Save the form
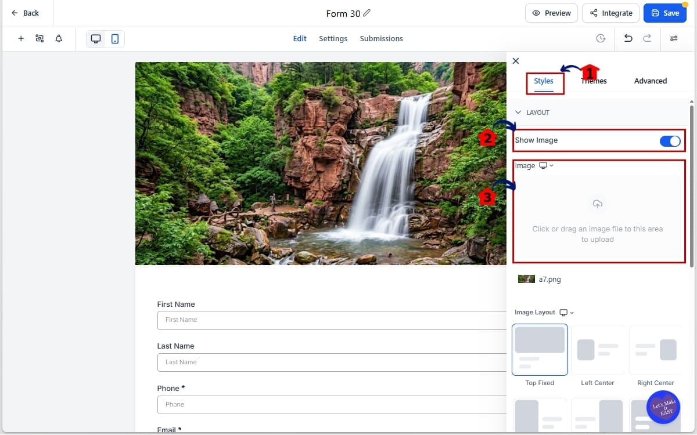 coord(665,13)
